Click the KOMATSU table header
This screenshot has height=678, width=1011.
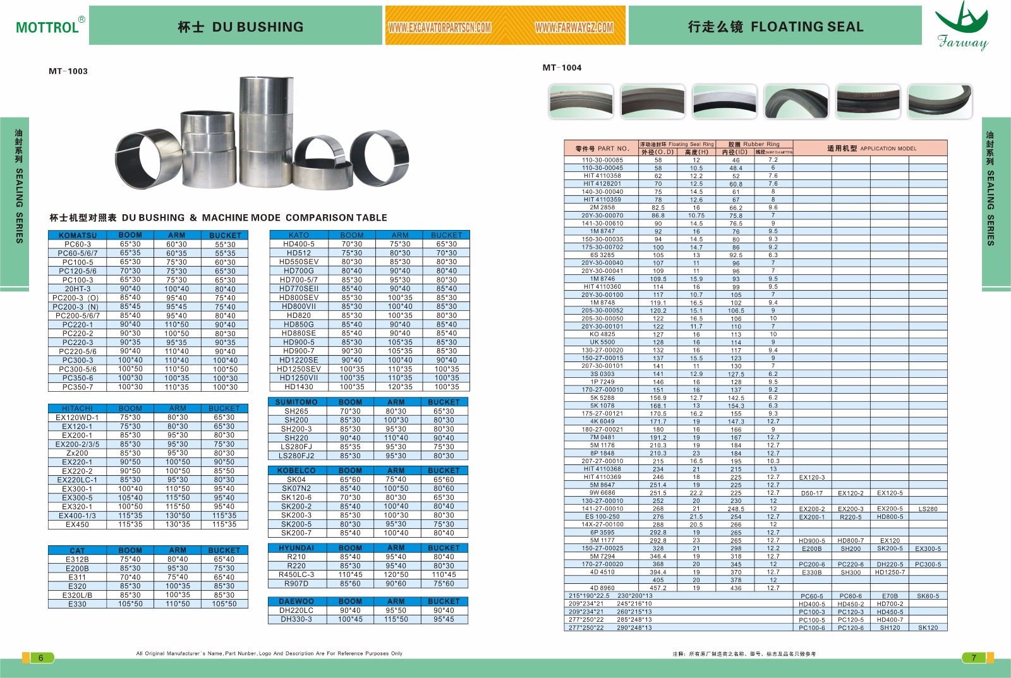point(78,235)
